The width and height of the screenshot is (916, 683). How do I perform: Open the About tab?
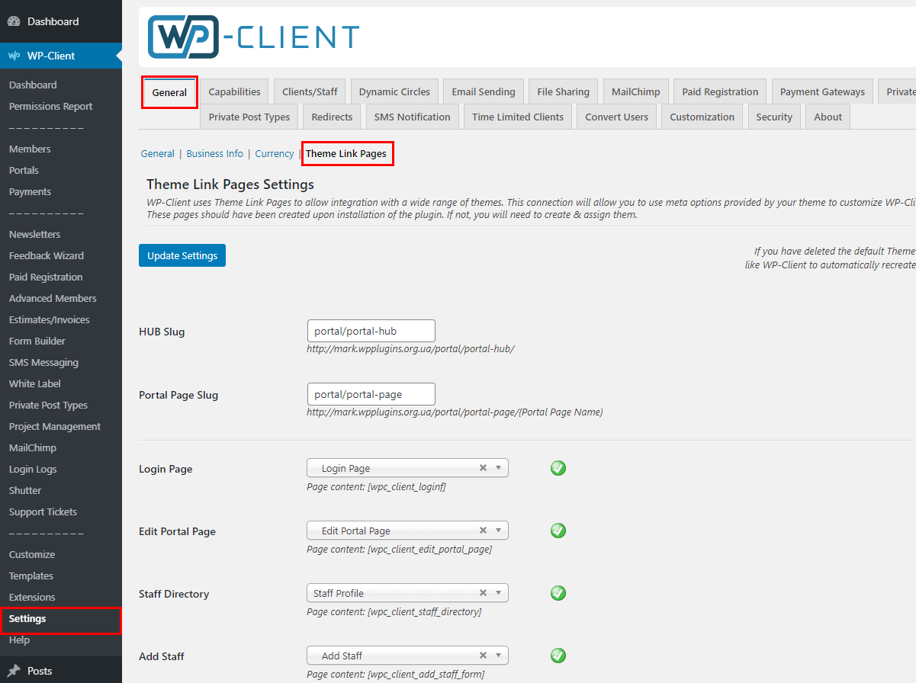[828, 117]
